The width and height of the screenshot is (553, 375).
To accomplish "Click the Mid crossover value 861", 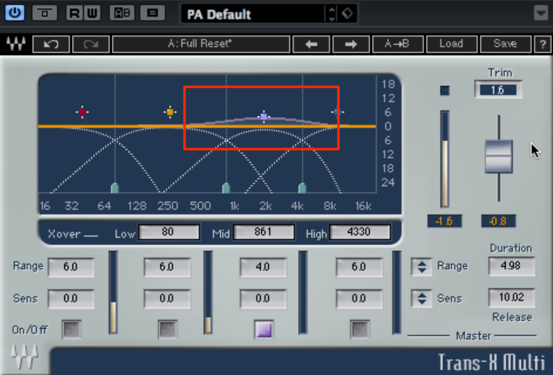I will tap(263, 232).
